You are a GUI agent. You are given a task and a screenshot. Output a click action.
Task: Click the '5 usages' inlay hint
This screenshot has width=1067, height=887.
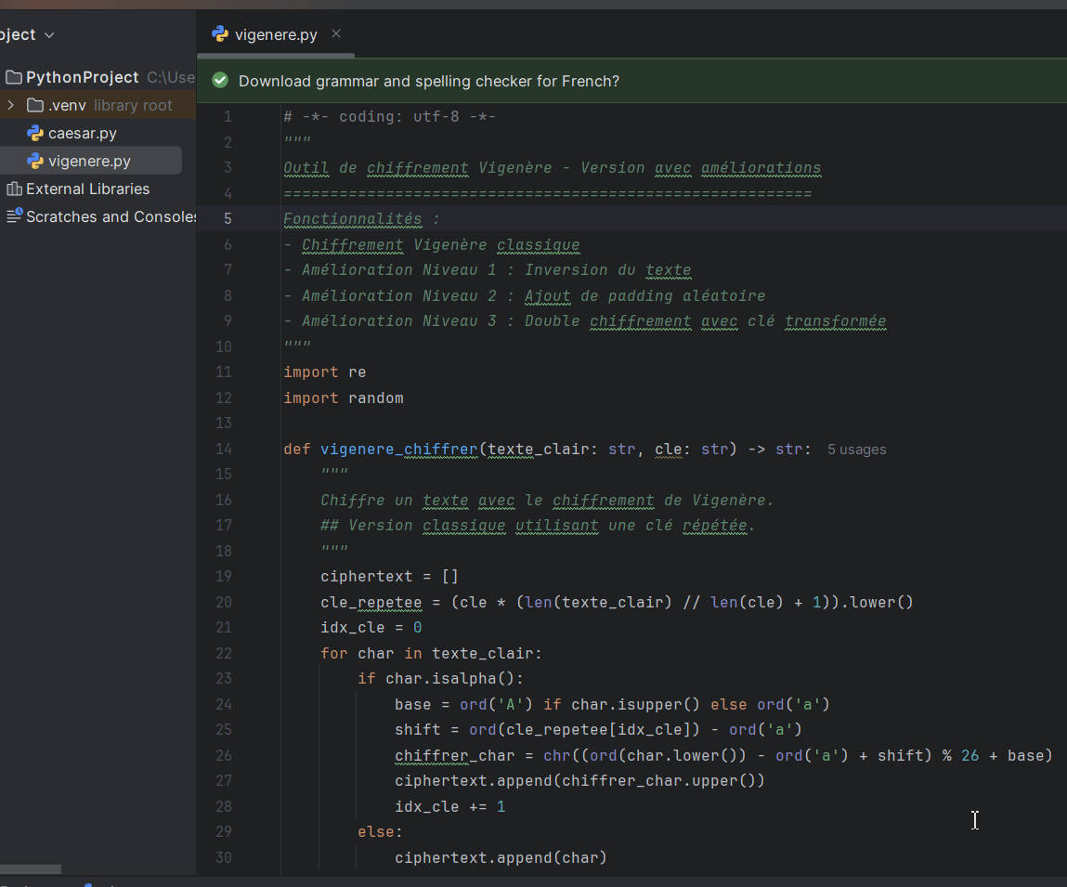point(857,450)
